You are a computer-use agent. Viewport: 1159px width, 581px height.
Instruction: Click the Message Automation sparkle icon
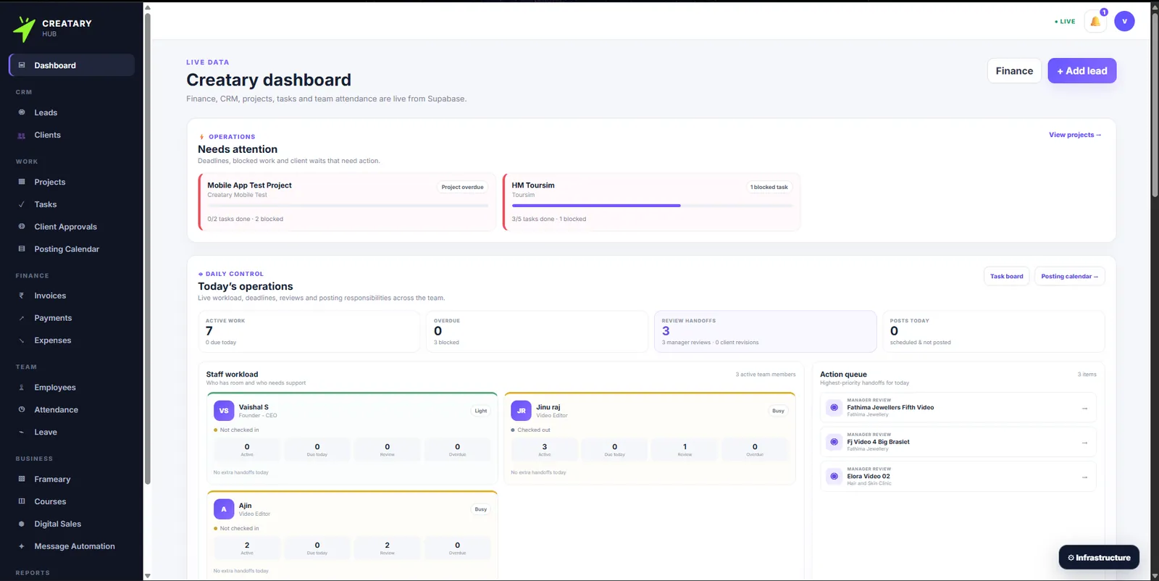[x=22, y=546]
